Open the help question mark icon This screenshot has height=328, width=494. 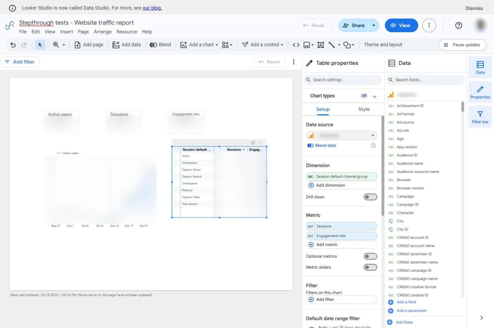coord(459,25)
